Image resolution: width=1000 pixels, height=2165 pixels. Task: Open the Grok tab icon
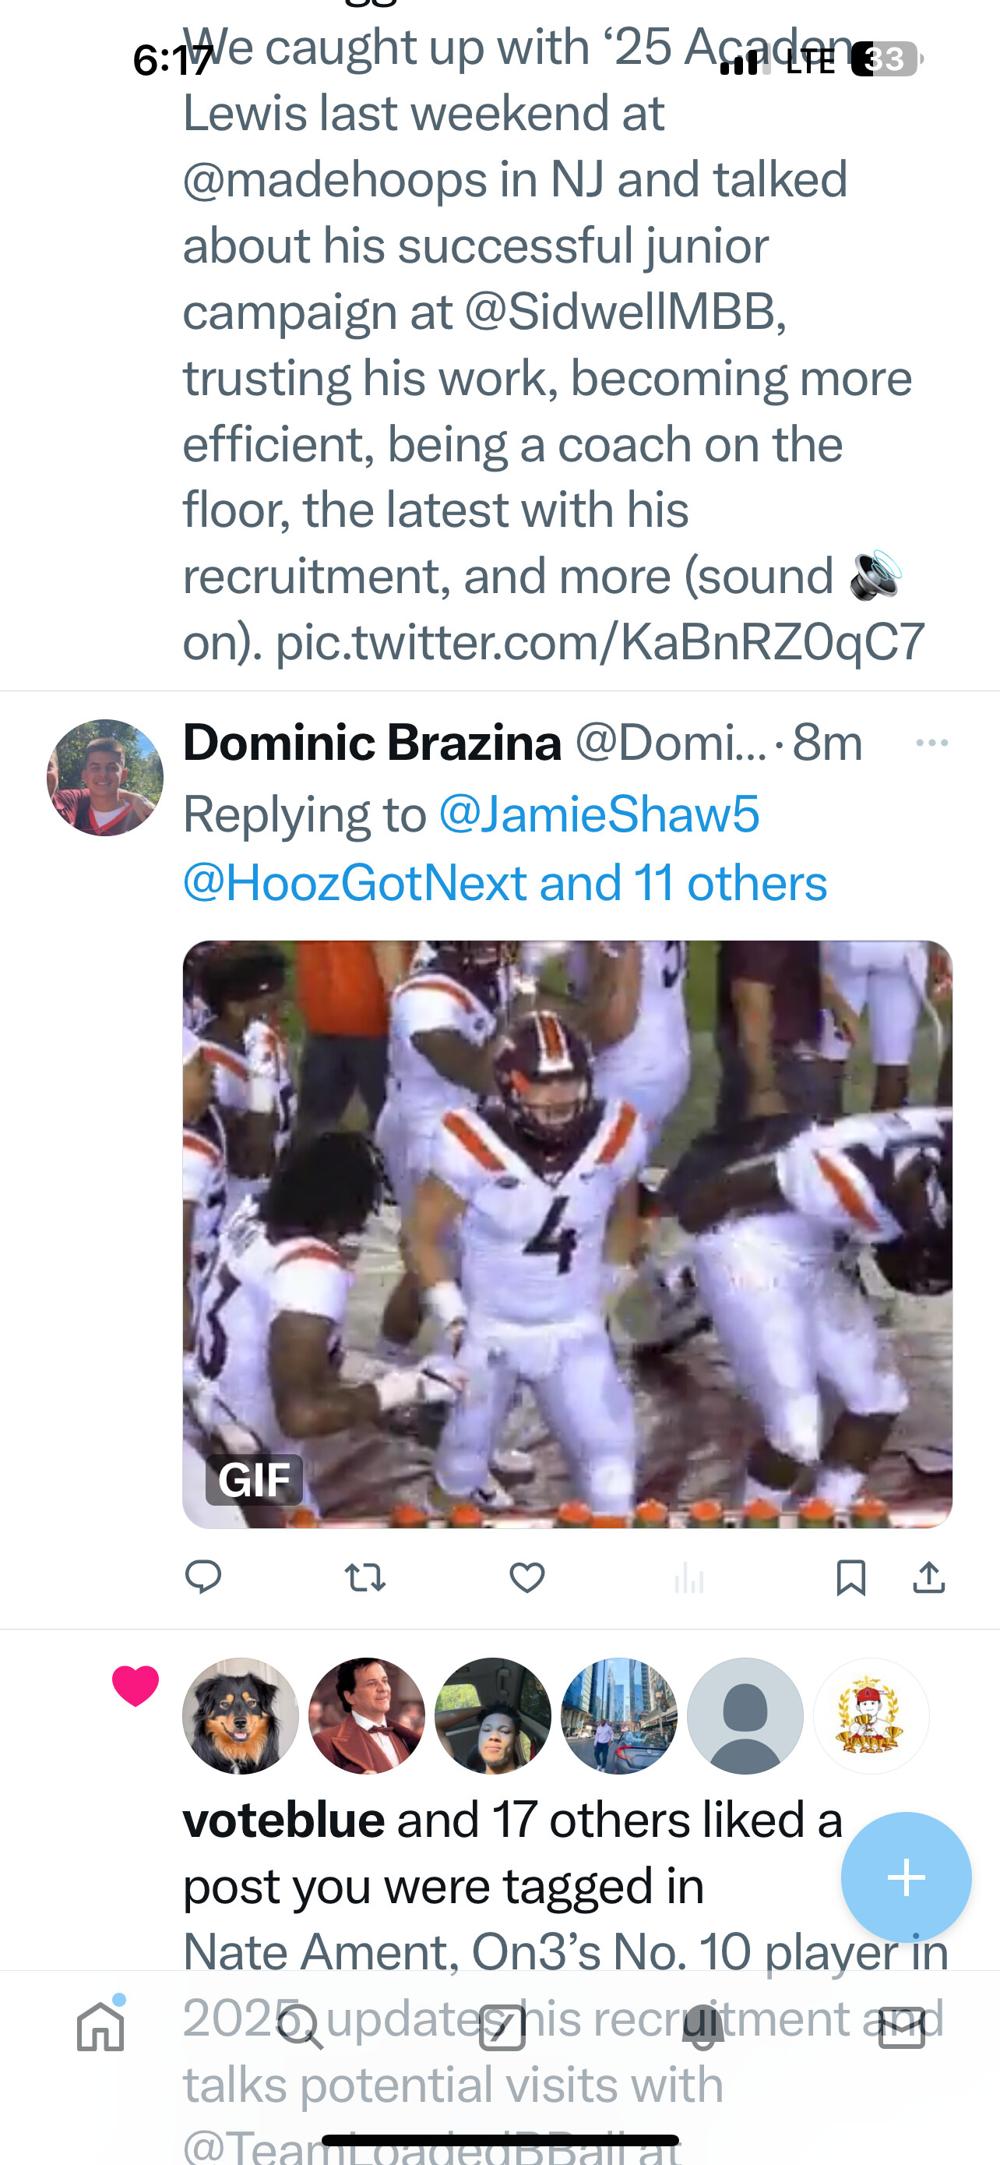coord(502,2026)
